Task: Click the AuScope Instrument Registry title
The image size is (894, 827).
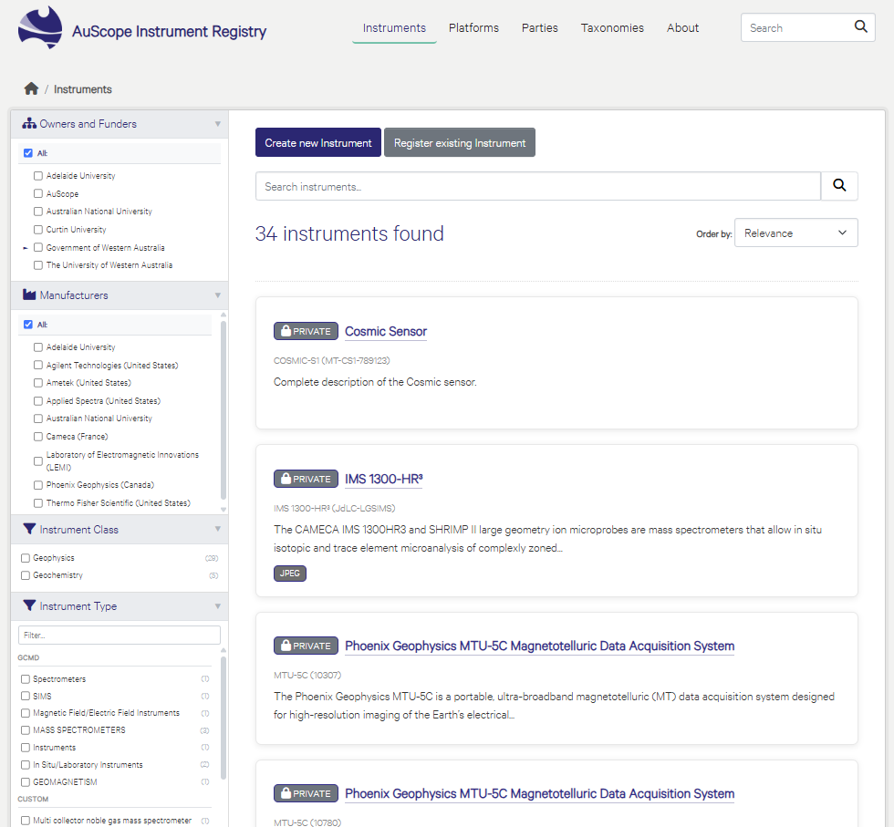Action: 169,31
